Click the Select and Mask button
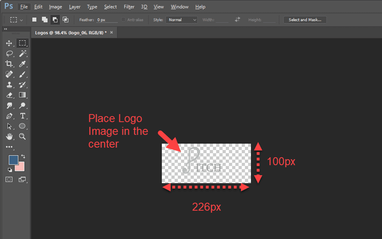382x239 pixels. coord(305,20)
